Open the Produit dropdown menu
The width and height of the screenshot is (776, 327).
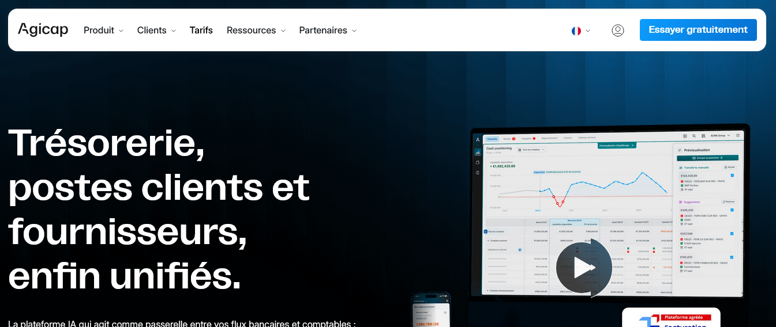(104, 31)
